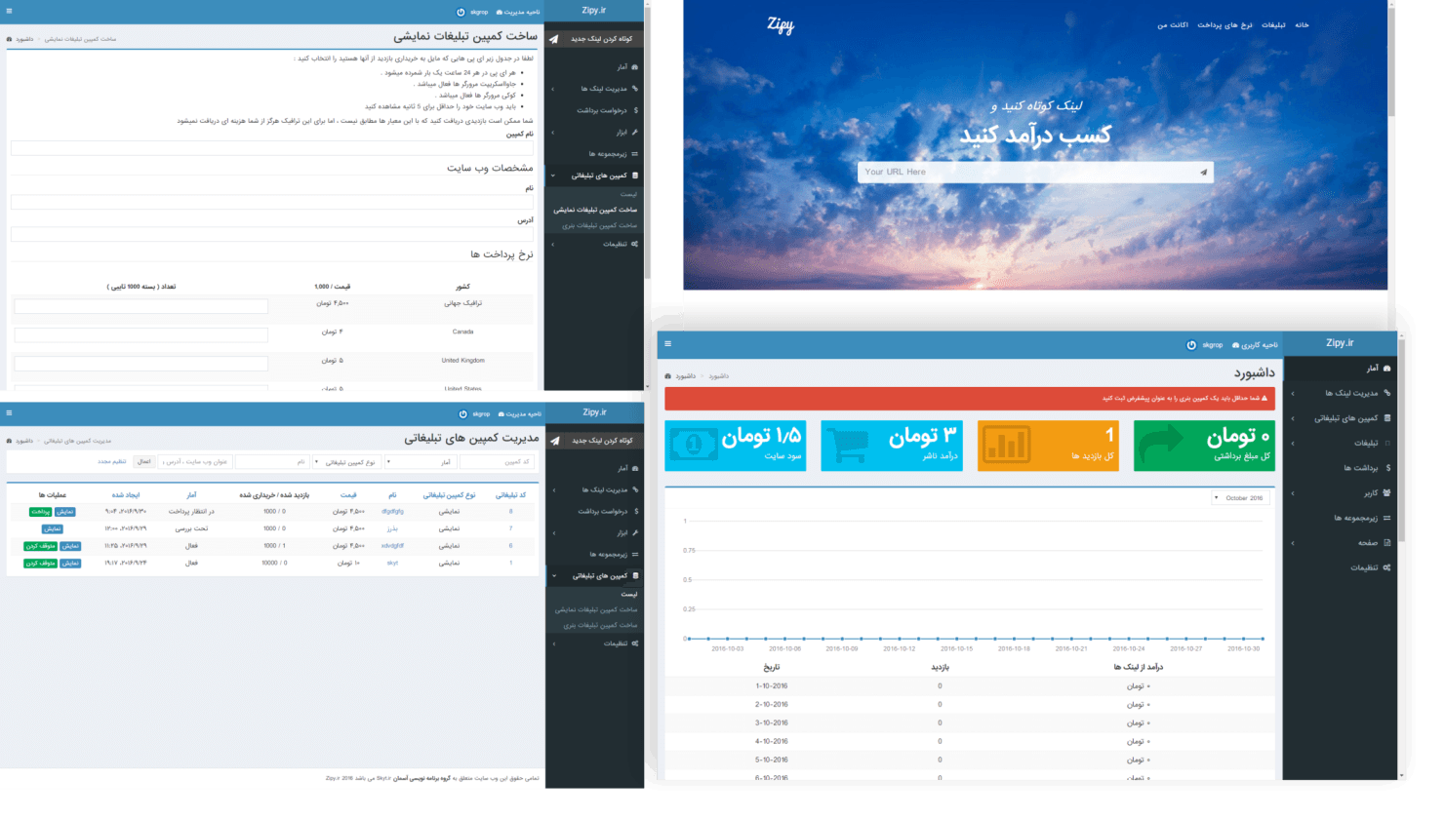Open خانه in the landing page navigation

pyautogui.click(x=1302, y=25)
